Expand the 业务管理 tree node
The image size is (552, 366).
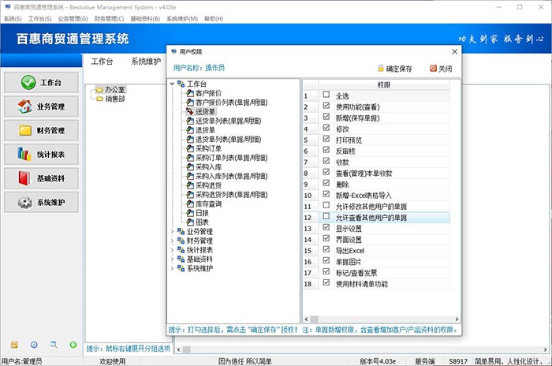pyautogui.click(x=172, y=231)
